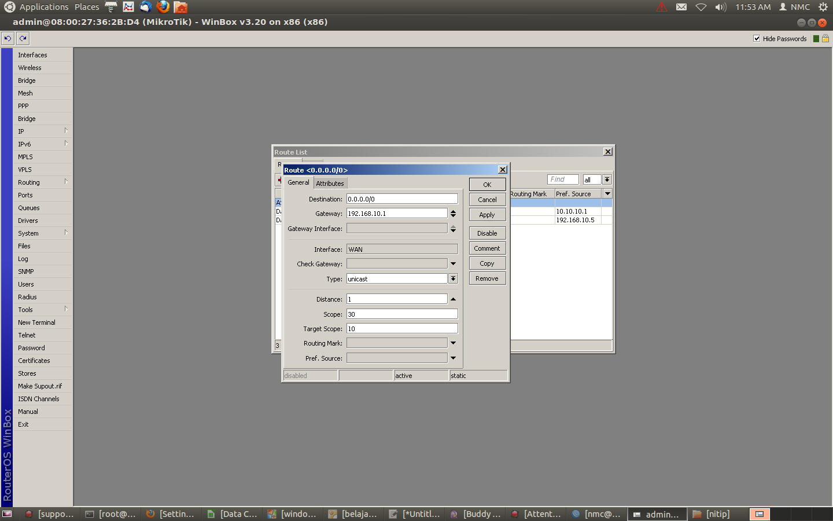Screen dimensions: 833x521
Task: Open the Places menu
Action: click(x=87, y=7)
